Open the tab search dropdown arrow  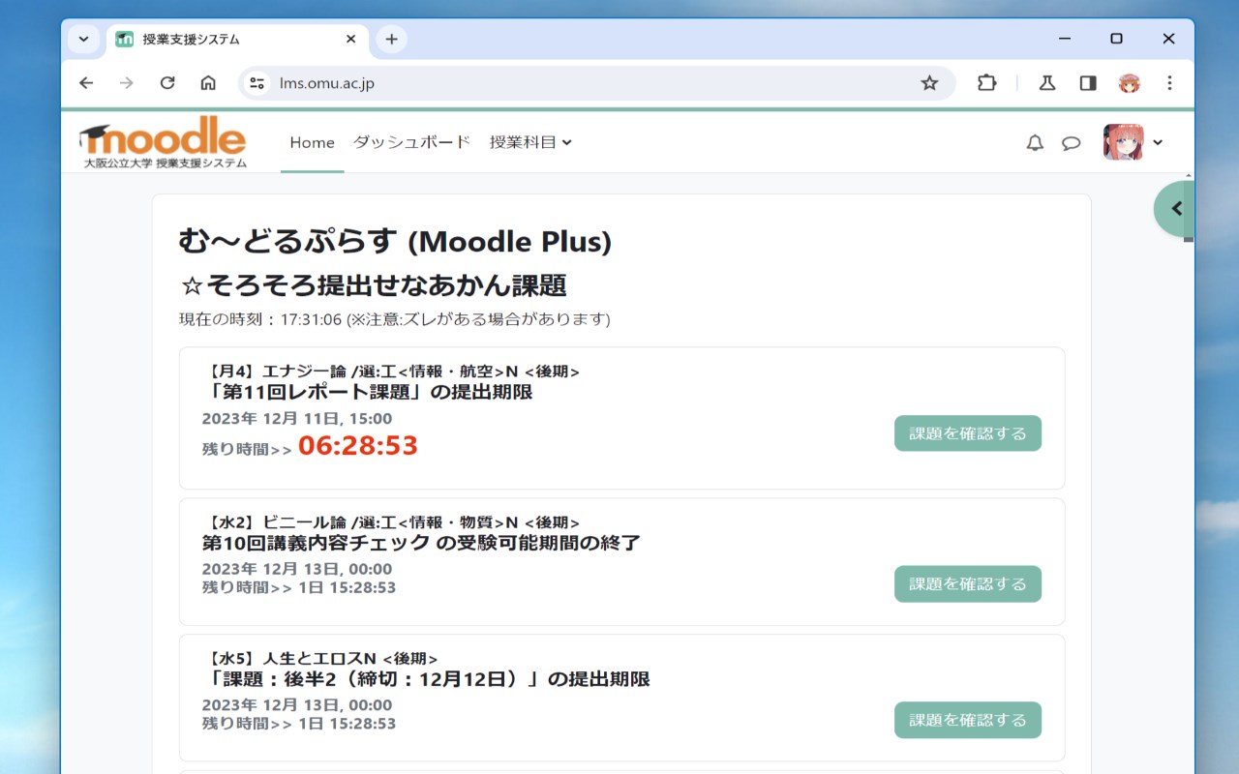pyautogui.click(x=83, y=40)
